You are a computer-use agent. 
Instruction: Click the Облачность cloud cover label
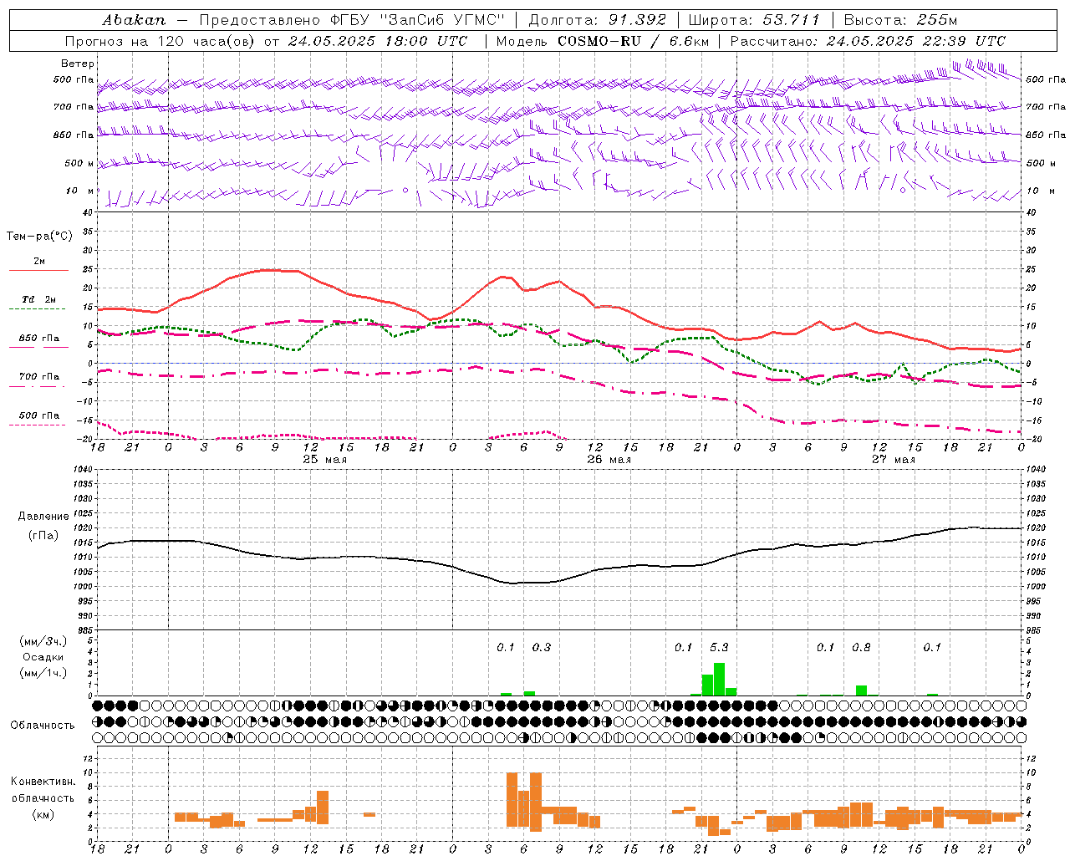click(x=43, y=726)
